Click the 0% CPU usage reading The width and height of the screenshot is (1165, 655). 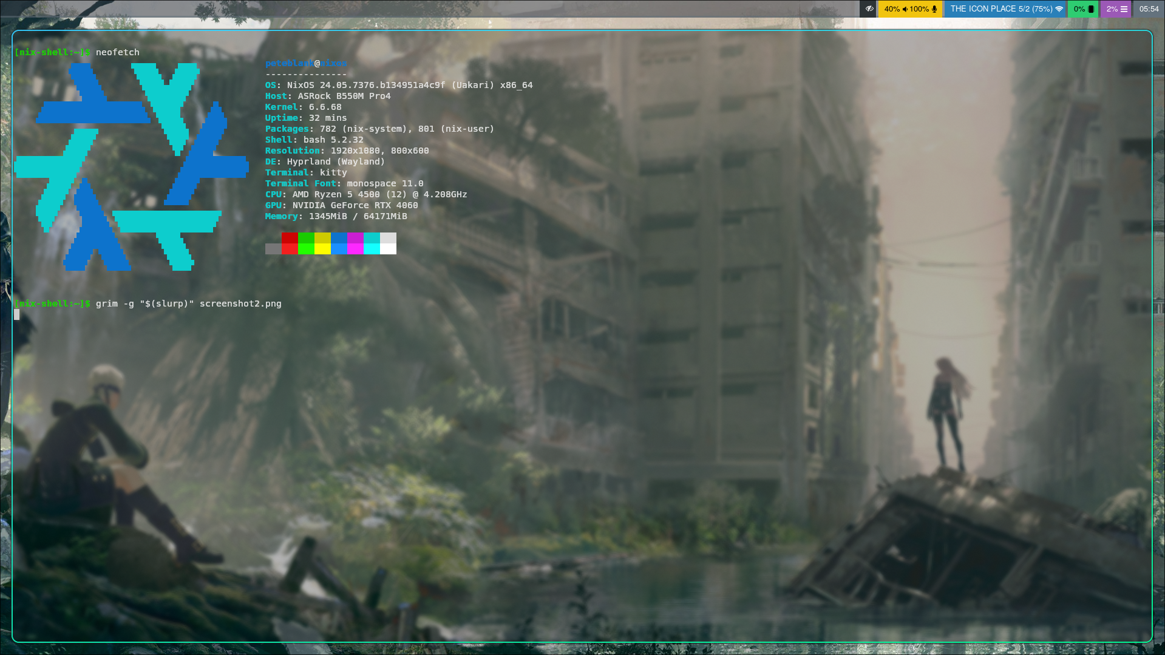1079,9
